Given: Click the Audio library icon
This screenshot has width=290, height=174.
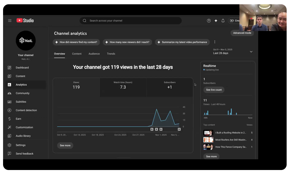Looking at the screenshot, I should 9,136.
